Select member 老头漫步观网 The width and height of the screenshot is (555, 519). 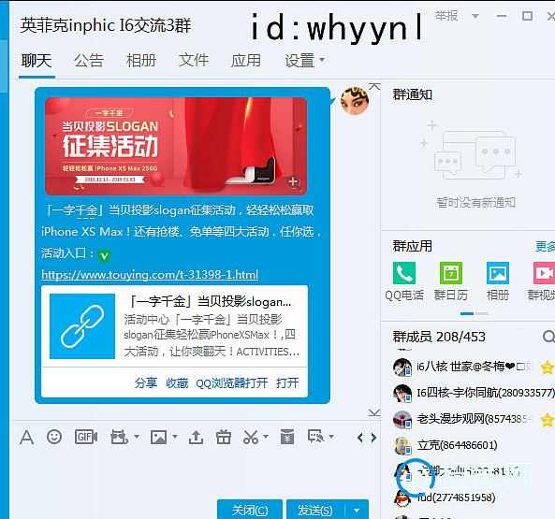pyautogui.click(x=474, y=419)
